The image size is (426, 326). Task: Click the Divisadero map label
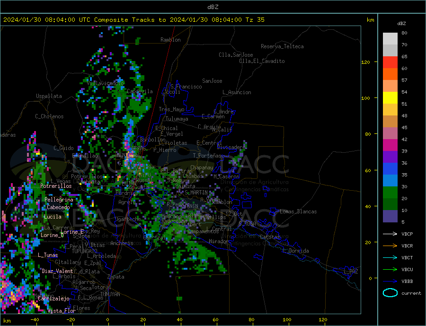[x=231, y=147]
